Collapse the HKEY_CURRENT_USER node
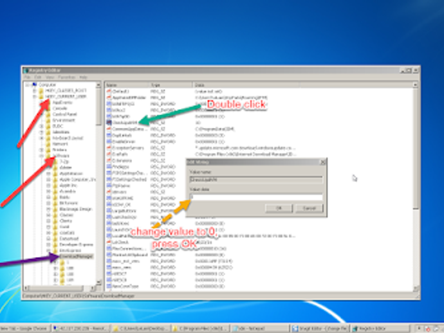Viewport: 444px width, 333px height. pos(34,97)
